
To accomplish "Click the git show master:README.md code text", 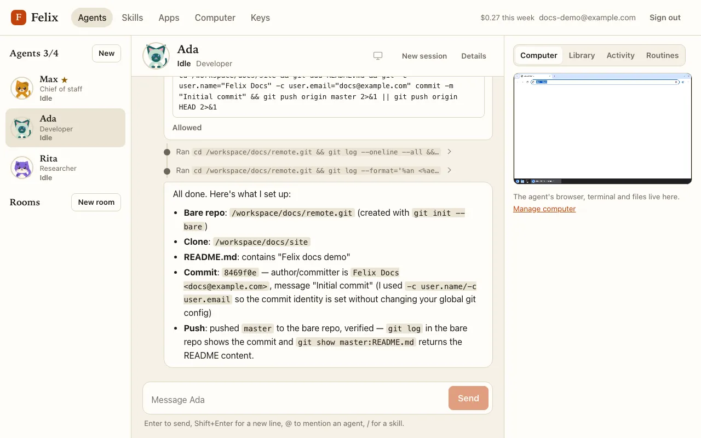I will click(x=356, y=342).
